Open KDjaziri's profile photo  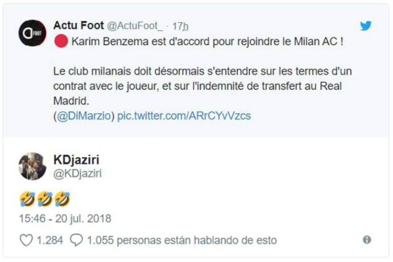click(x=32, y=166)
